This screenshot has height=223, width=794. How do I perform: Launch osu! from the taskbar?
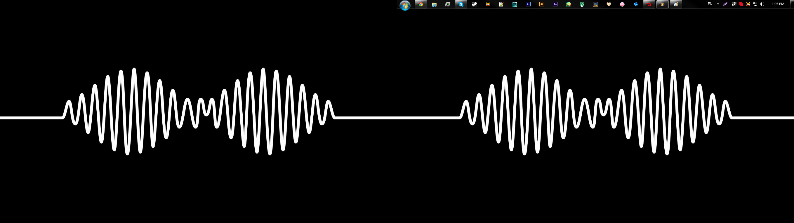click(622, 4)
